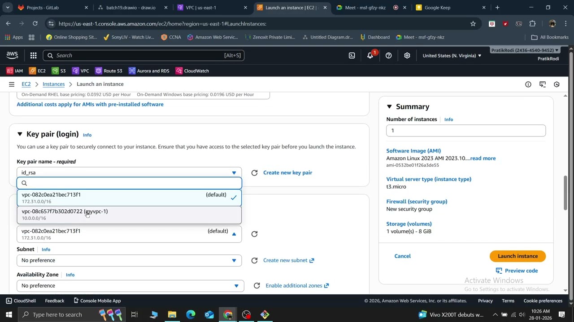Select the myvpc-1 VPC option
The height and width of the screenshot is (322, 574).
(x=129, y=215)
